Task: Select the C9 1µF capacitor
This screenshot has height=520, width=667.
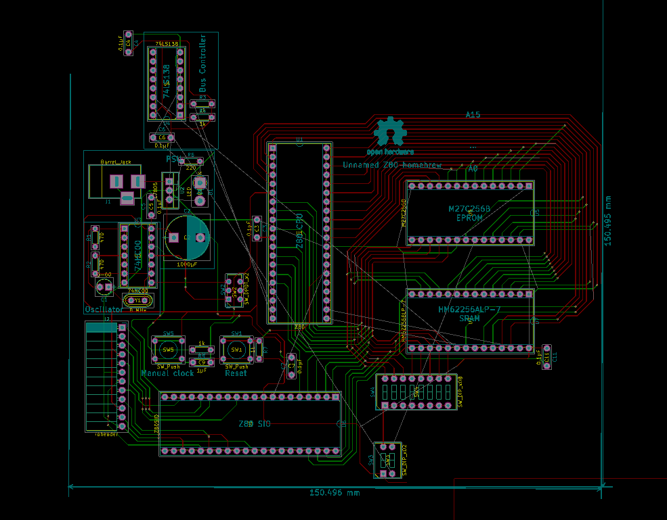Action: point(202,362)
